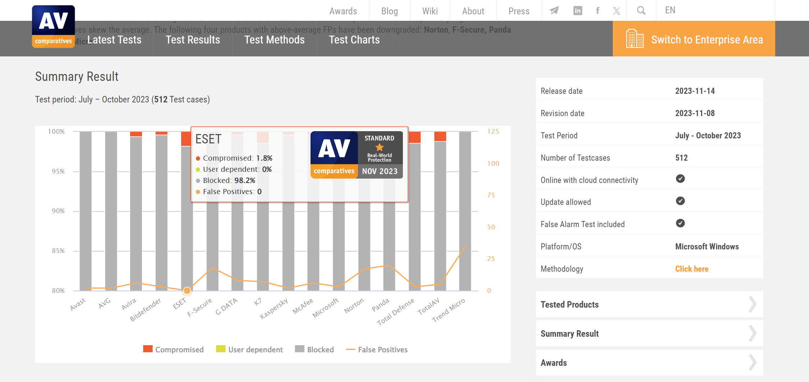Open the About page link
This screenshot has height=382, width=809.
[473, 11]
